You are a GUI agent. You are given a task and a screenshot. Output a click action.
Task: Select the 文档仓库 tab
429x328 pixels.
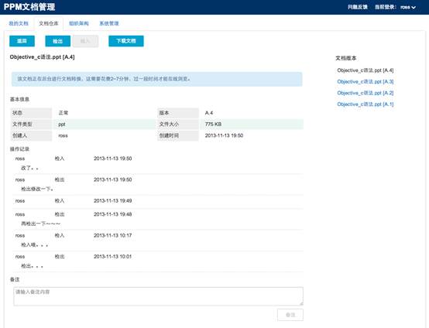49,23
